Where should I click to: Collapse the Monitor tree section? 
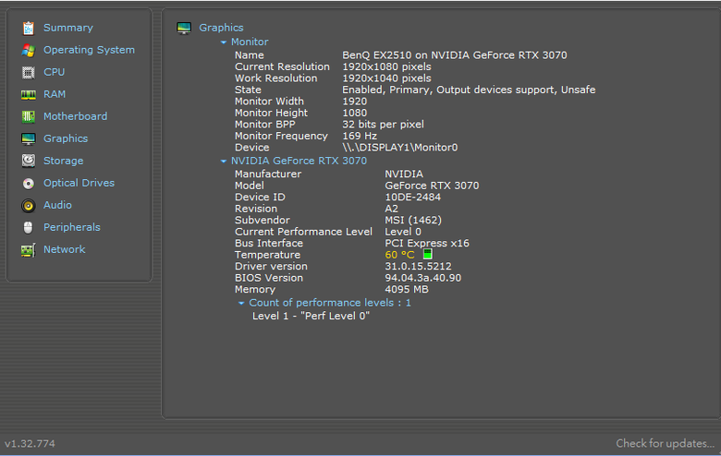[x=224, y=42]
